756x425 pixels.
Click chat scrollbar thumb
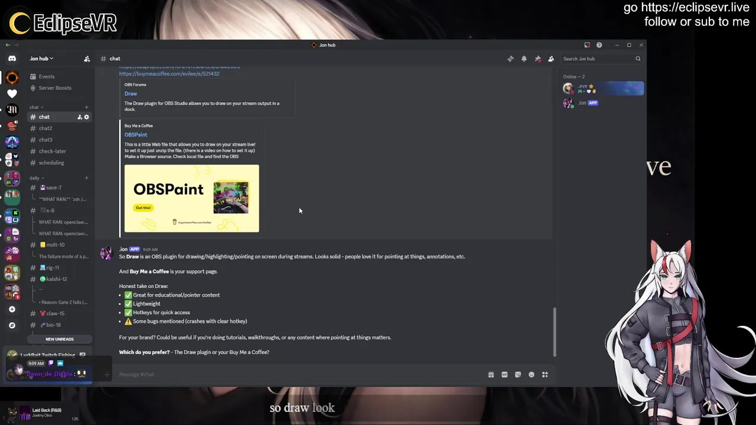(x=554, y=332)
